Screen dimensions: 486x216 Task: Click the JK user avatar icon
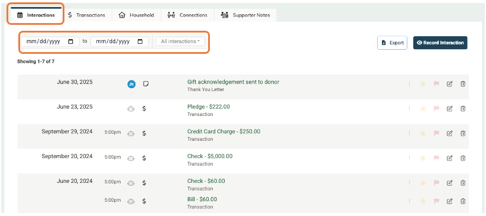click(131, 84)
